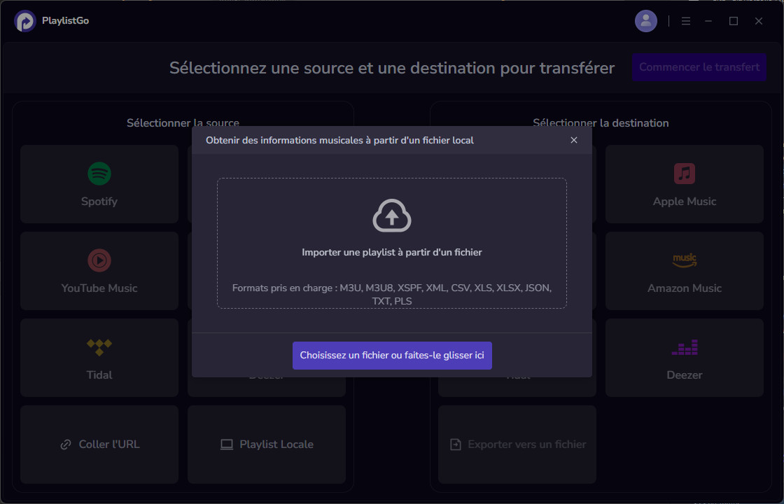This screenshot has width=784, height=504.
Task: Close the local file import dialog
Action: click(x=574, y=140)
